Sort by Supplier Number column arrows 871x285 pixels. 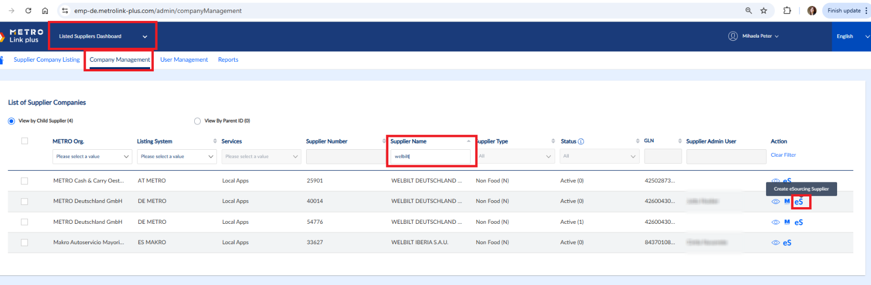(x=384, y=141)
